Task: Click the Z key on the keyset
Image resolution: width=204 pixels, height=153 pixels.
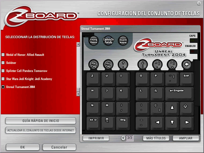Action: point(94,79)
